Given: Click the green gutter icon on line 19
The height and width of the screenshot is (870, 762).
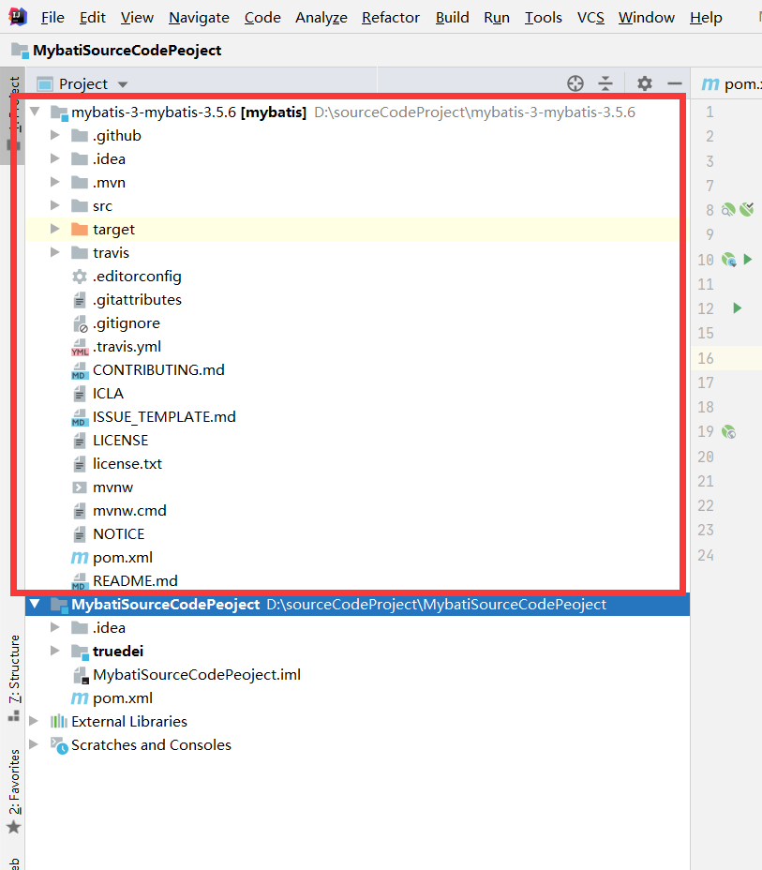Looking at the screenshot, I should [x=728, y=431].
